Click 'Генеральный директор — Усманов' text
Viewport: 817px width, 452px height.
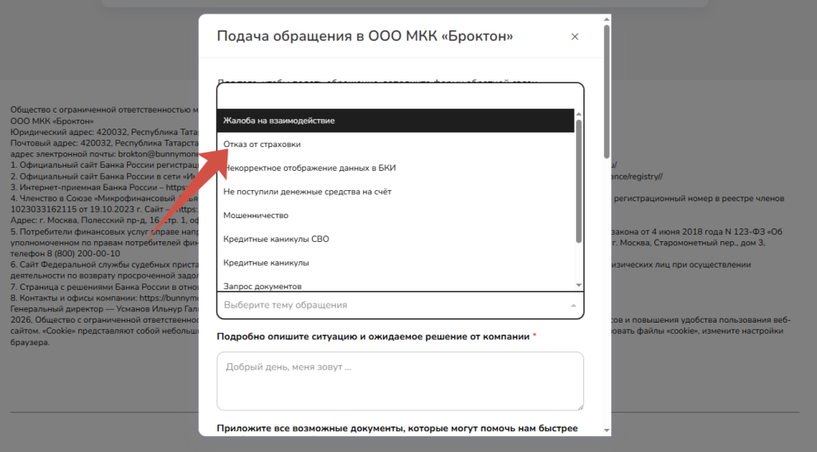point(105,308)
